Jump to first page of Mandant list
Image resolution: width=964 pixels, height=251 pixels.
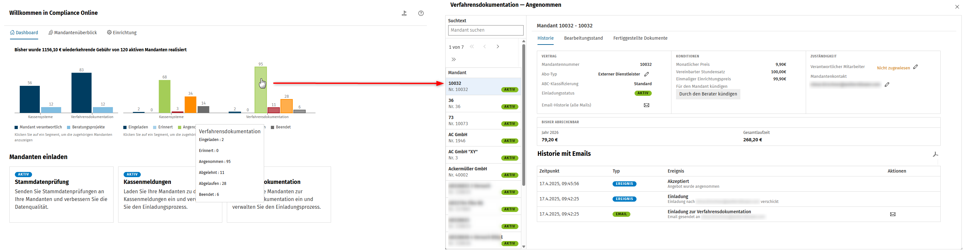click(x=472, y=47)
